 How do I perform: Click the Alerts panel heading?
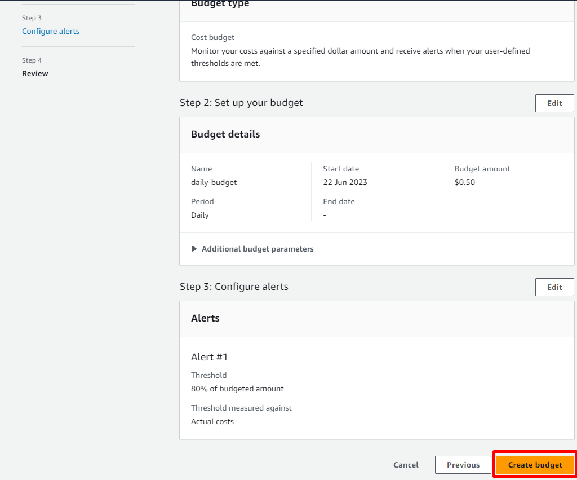pyautogui.click(x=205, y=318)
